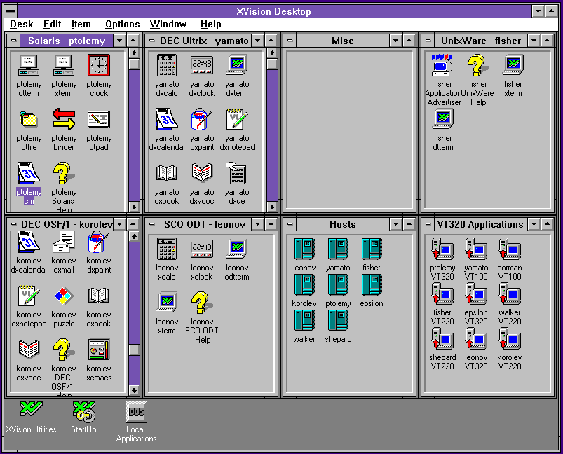Screen dimensions: 563x454
Task: Open Local Applications DOS icon
Action: 137,412
